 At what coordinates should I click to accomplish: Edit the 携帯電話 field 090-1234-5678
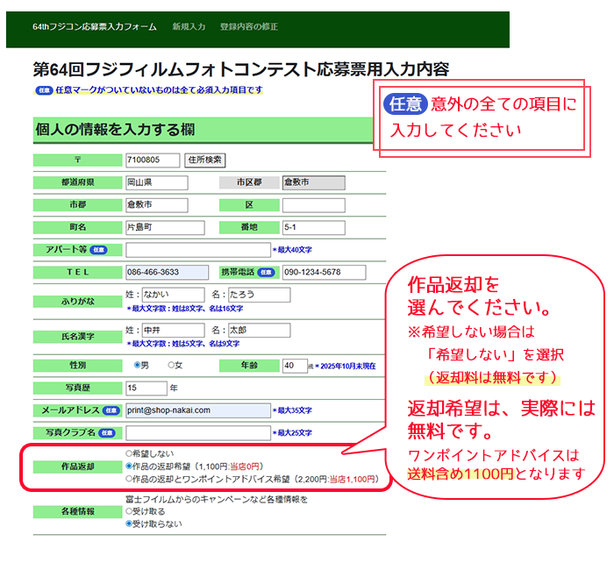pyautogui.click(x=325, y=272)
